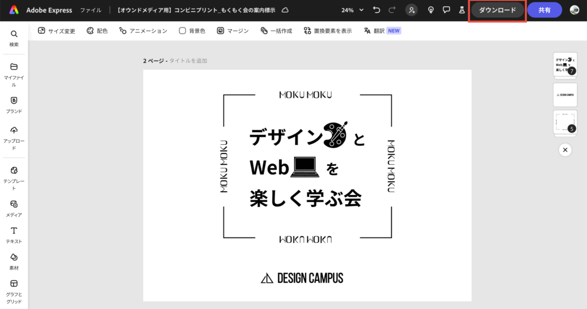Open サイズ変更 resize option

pos(56,31)
